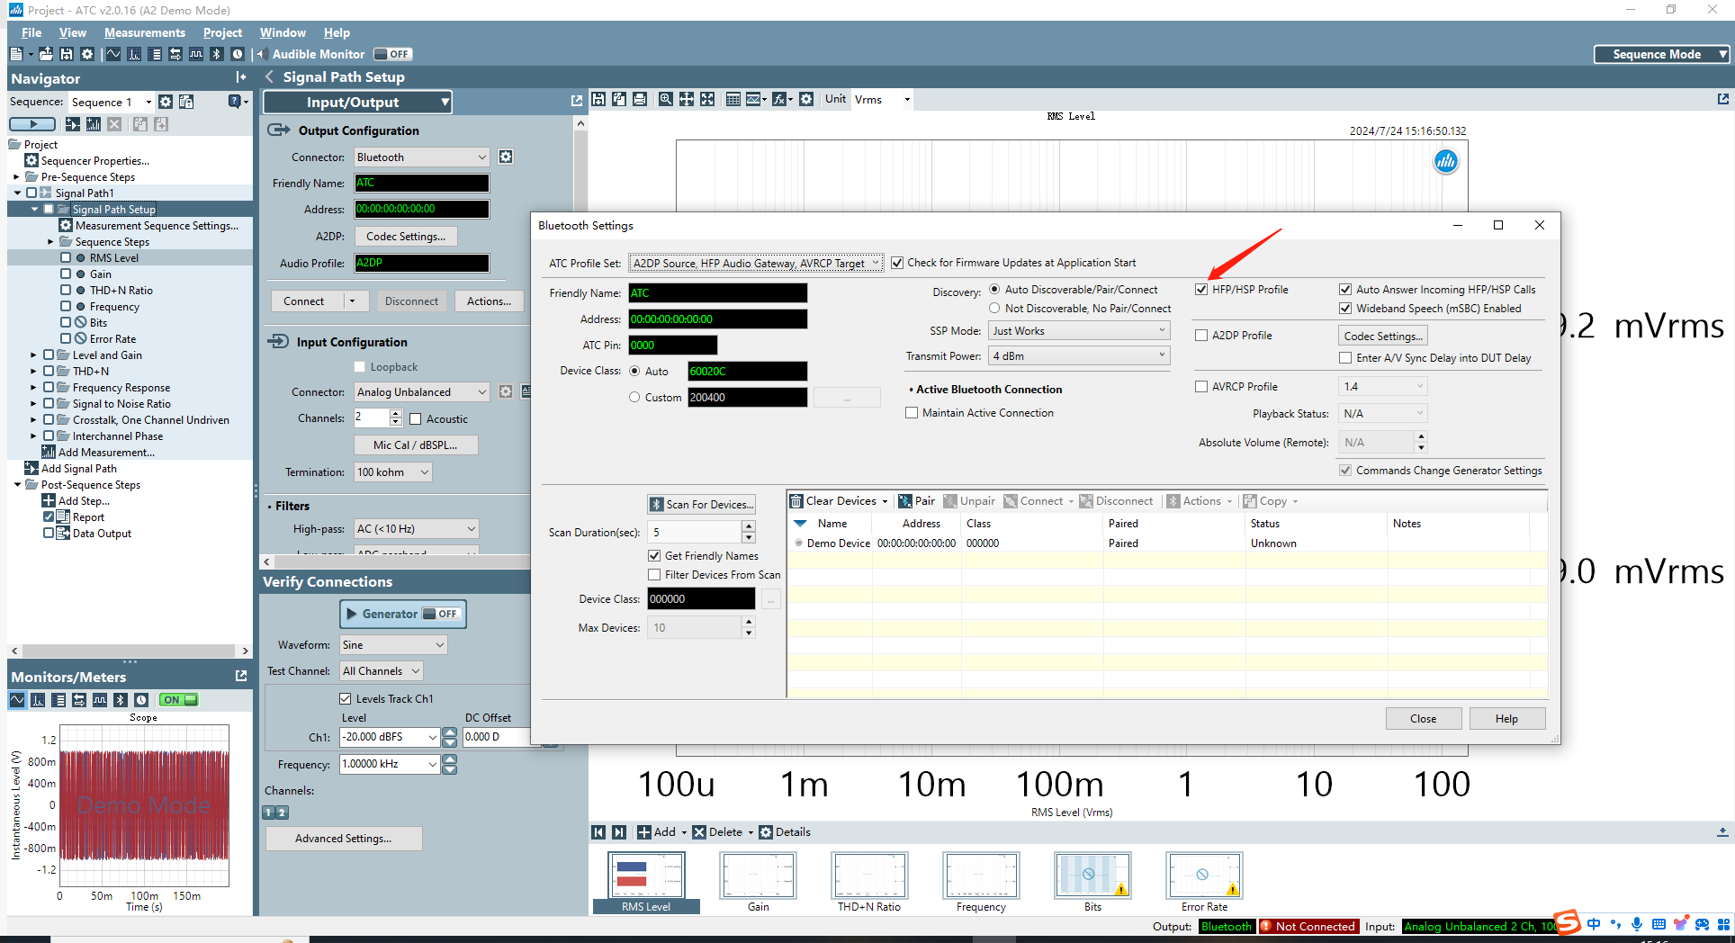Run the sequence with the play button
The height and width of the screenshot is (943, 1735).
click(32, 124)
